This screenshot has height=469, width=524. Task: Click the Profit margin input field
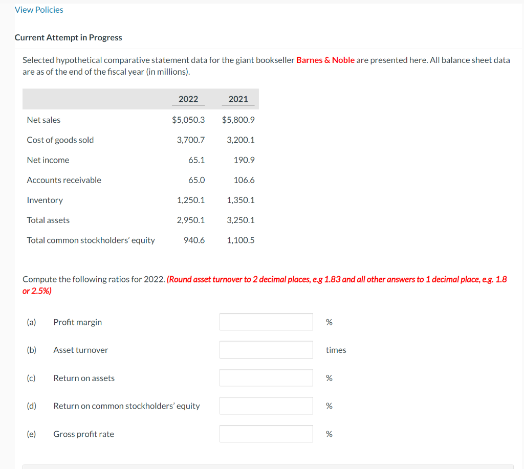[x=266, y=321]
